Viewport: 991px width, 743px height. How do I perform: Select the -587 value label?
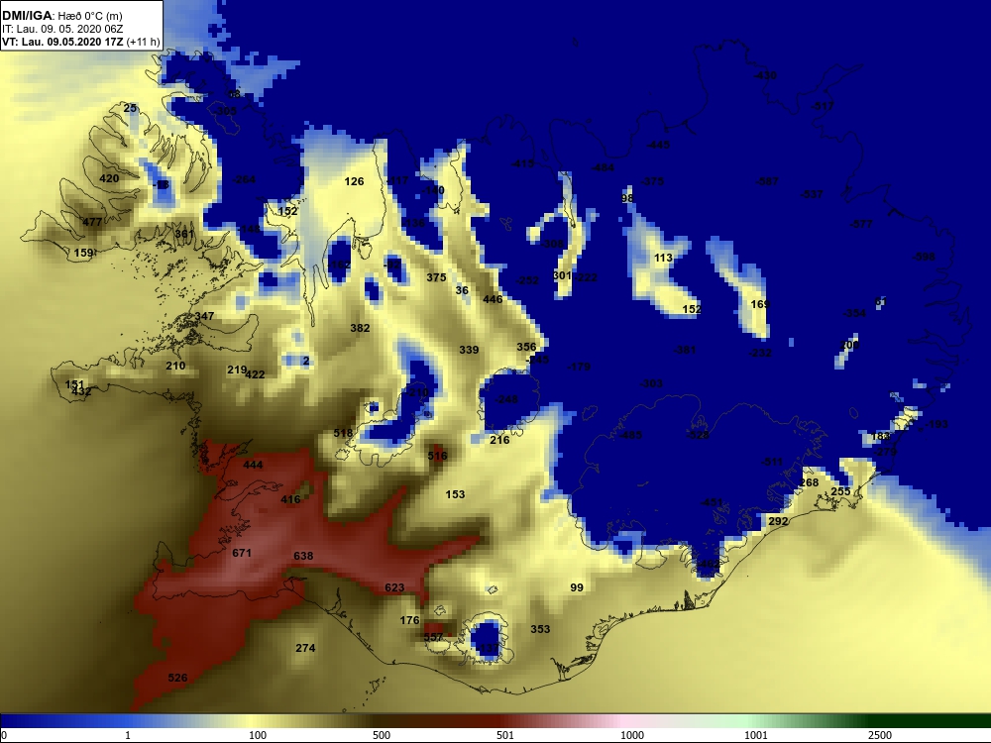click(x=767, y=182)
